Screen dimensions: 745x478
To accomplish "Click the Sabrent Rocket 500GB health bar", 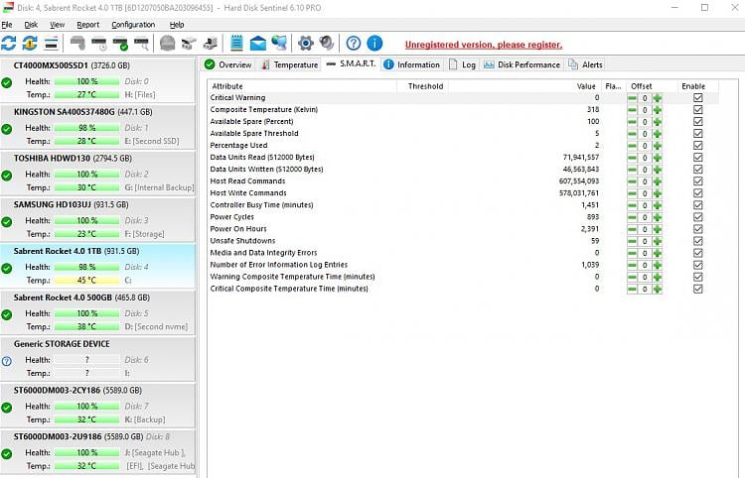I will 86,313.
